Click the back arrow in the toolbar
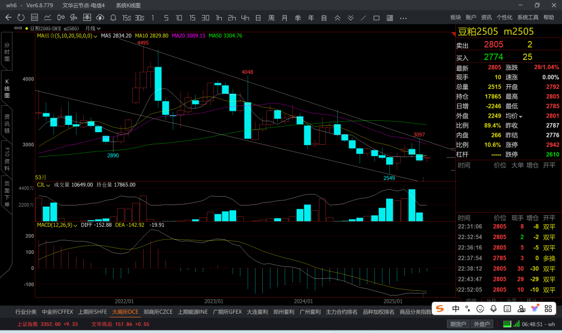562x333 pixels. tap(8, 18)
